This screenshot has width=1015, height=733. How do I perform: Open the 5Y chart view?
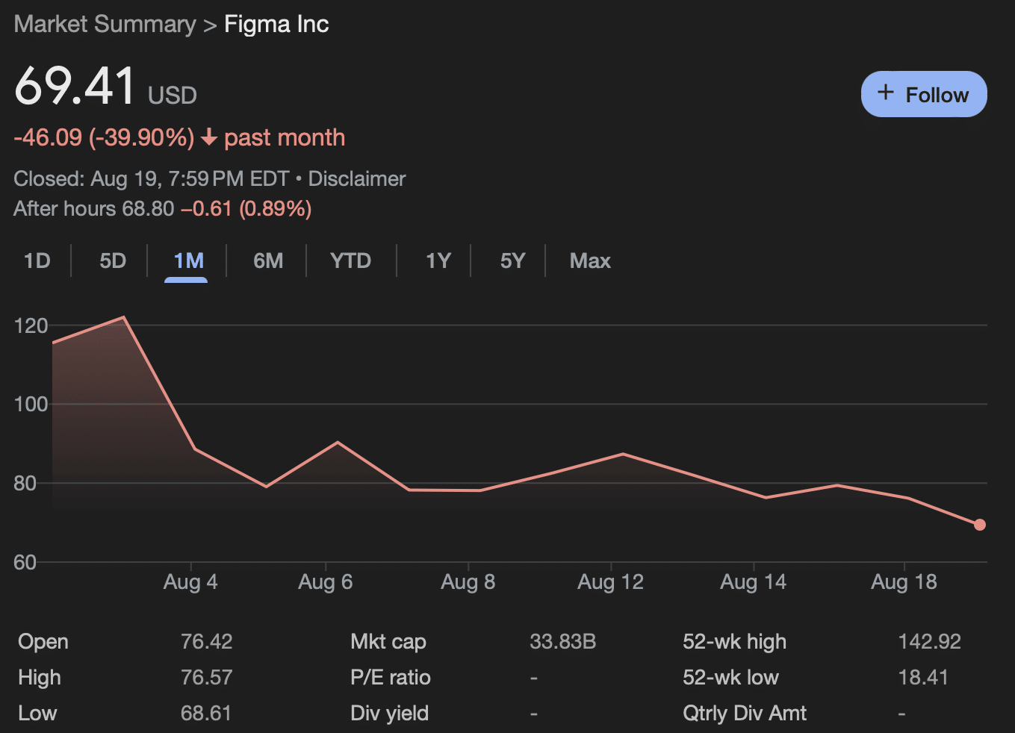click(513, 261)
